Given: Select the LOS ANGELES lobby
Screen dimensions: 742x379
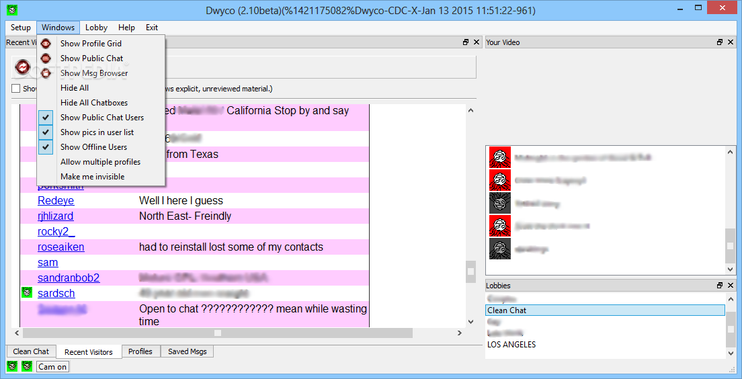Looking at the screenshot, I should [x=511, y=345].
